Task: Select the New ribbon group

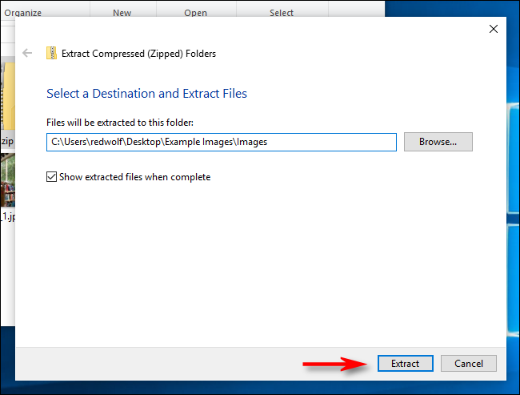Action: 122,13
